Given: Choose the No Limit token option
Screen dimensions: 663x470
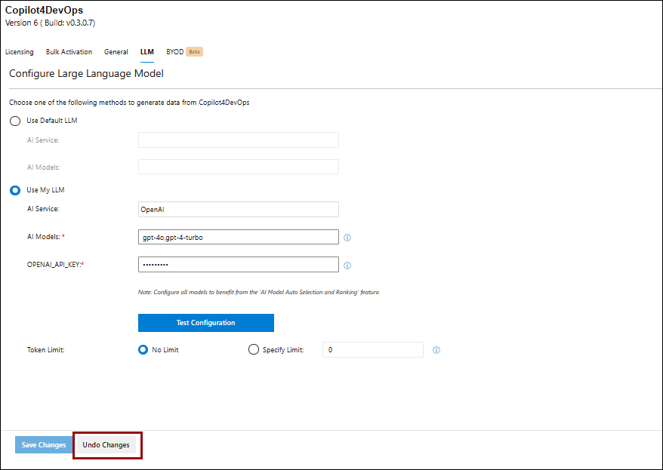Looking at the screenshot, I should 143,350.
